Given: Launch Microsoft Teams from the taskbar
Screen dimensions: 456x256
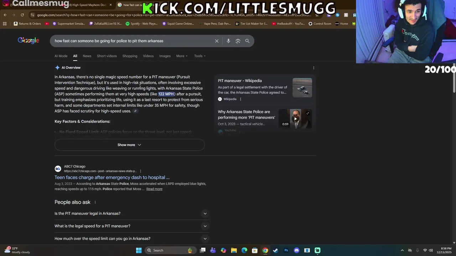Looking at the screenshot, I should click(x=213, y=250).
